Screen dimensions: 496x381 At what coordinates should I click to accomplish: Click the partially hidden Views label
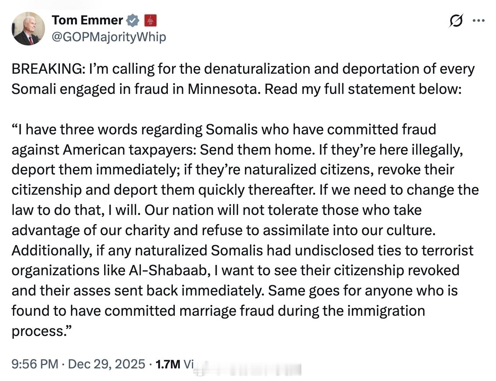[188, 364]
